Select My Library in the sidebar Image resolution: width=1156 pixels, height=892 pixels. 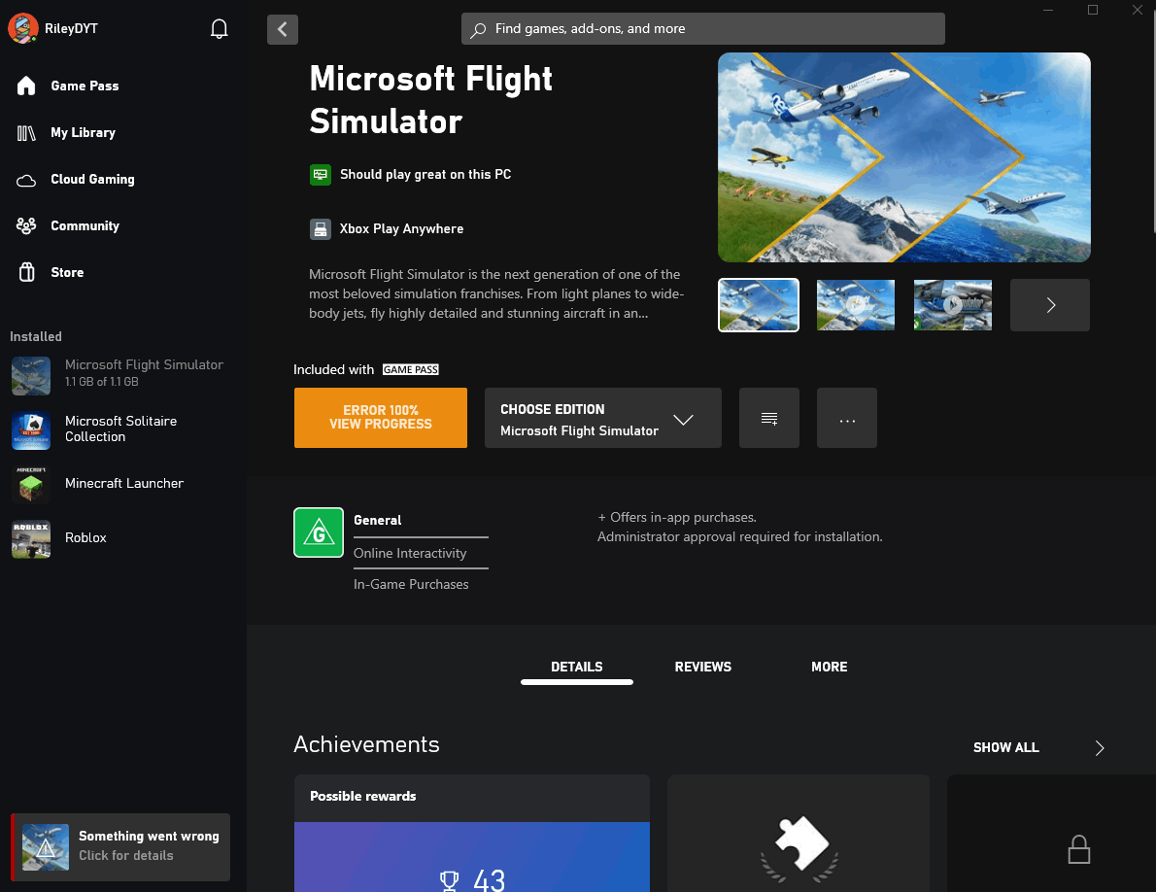pos(84,133)
